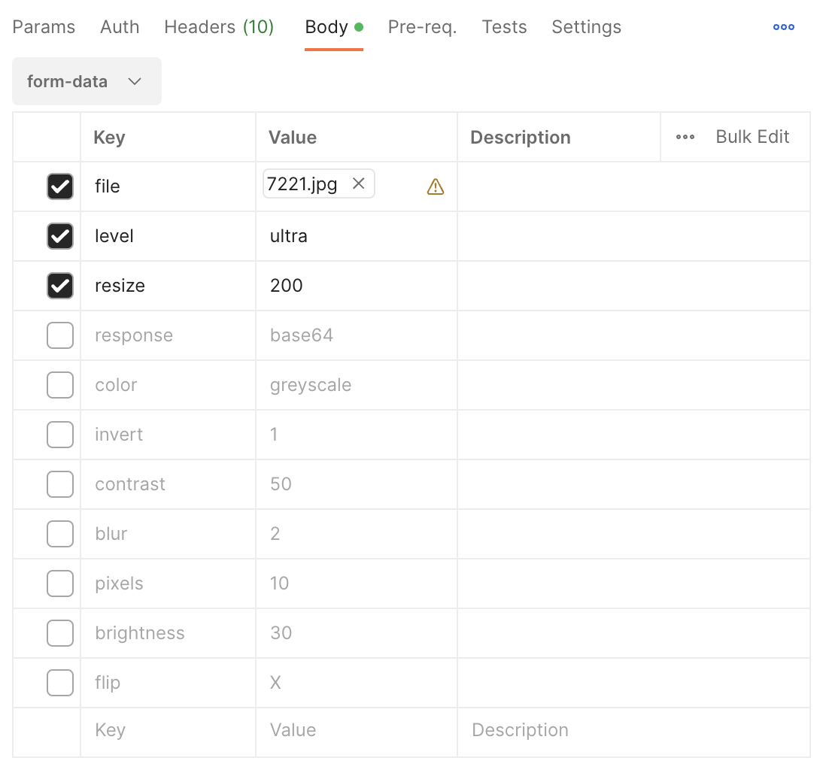Open column options dots beside Bulk Edit
The height and width of the screenshot is (773, 826).
685,137
